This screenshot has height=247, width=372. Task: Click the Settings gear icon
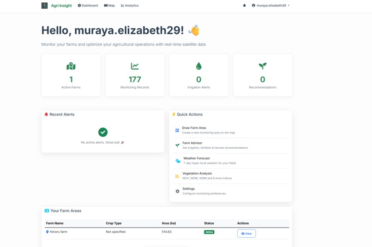click(x=177, y=191)
